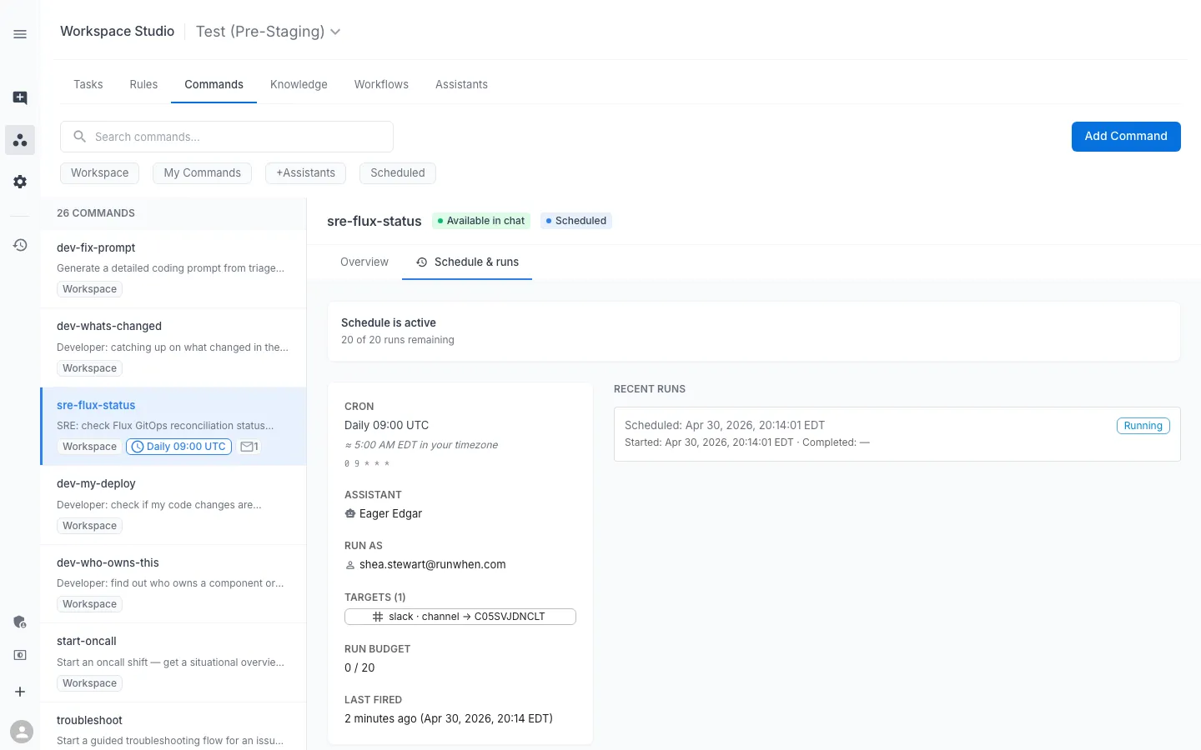This screenshot has width=1201, height=750.
Task: Click the billing card icon in sidebar
Action: [x=20, y=655]
